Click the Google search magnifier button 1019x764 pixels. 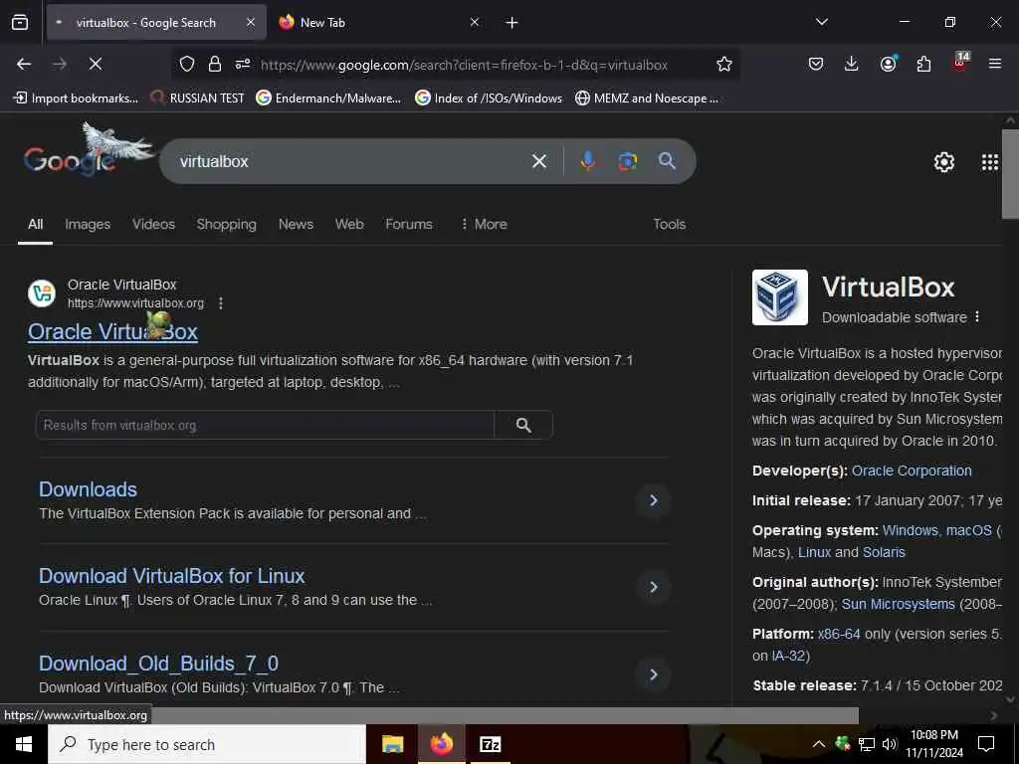(667, 160)
